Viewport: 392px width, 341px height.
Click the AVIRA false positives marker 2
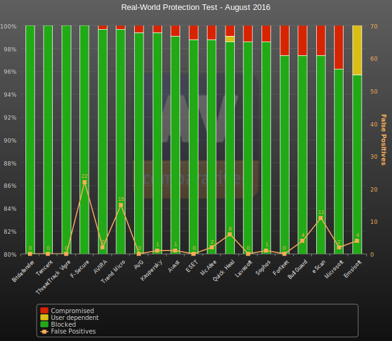click(103, 247)
